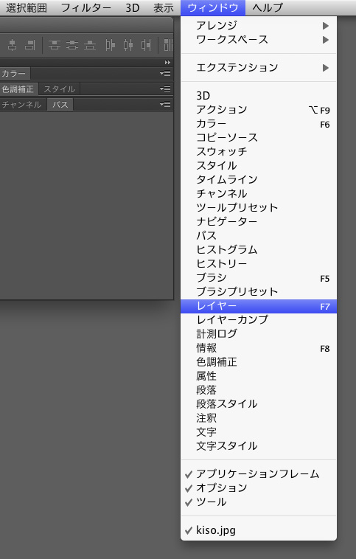
Task: Select the kiso.jpg document entry
Action: pos(259,530)
